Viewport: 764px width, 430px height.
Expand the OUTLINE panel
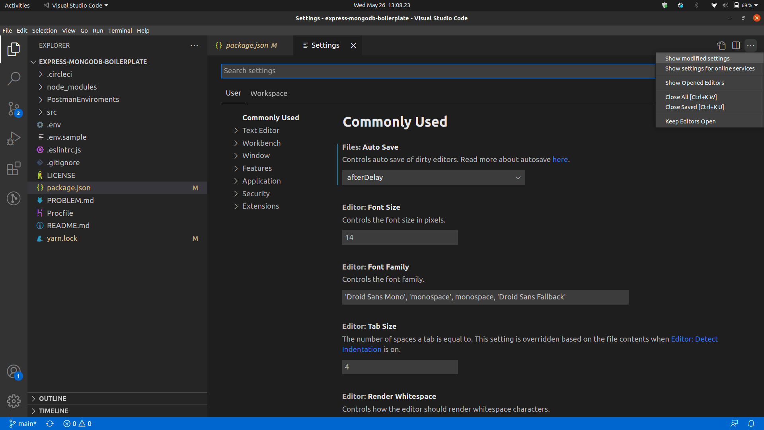[x=53, y=399]
